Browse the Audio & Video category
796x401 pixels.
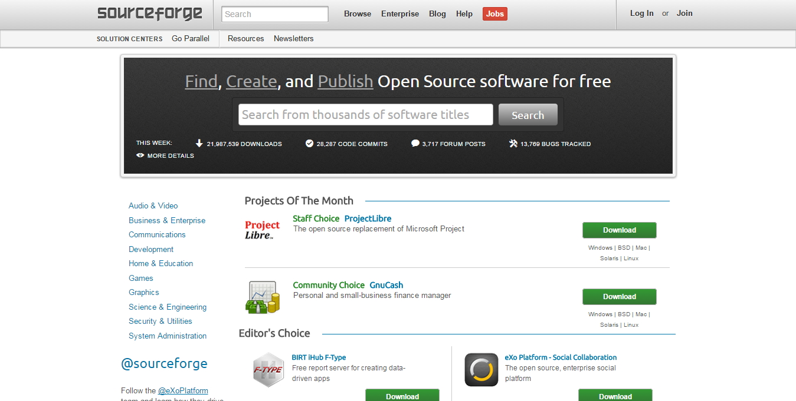pyautogui.click(x=153, y=206)
